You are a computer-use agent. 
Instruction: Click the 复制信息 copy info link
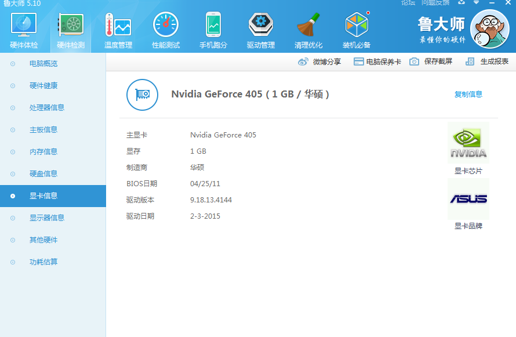click(468, 94)
